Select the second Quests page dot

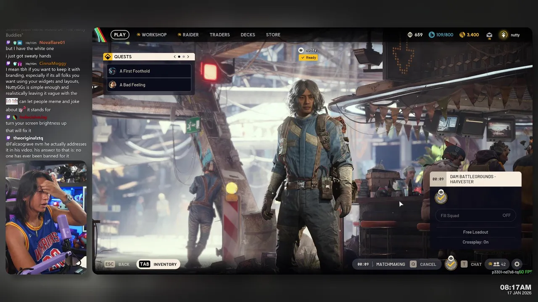pyautogui.click(x=184, y=57)
